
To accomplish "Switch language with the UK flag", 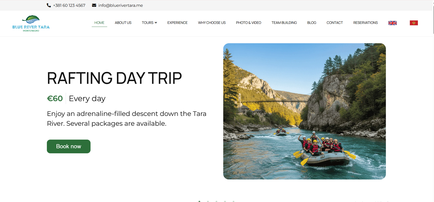I will click(x=392, y=23).
